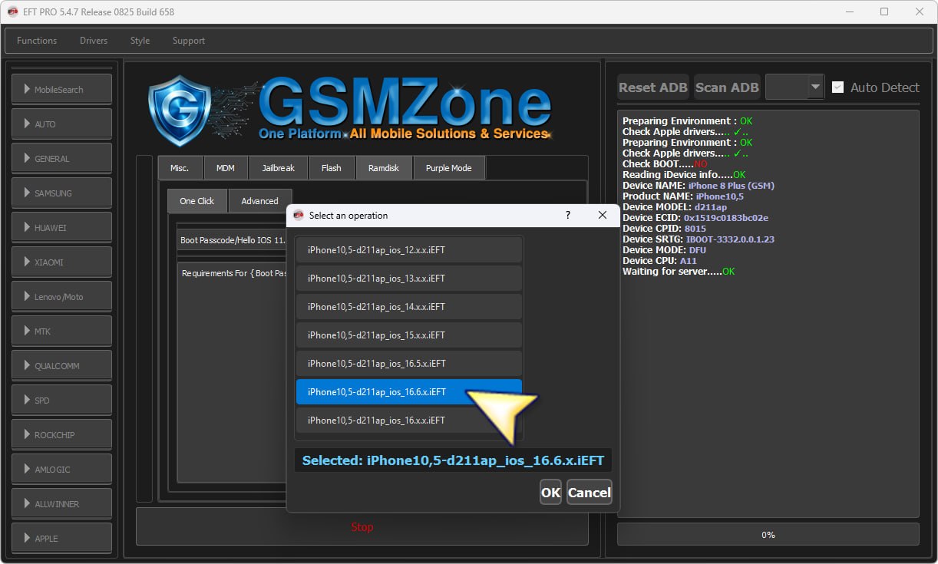The image size is (938, 564).
Task: Choose the ios_14.x.x.iEFT entry
Action: tap(409, 307)
